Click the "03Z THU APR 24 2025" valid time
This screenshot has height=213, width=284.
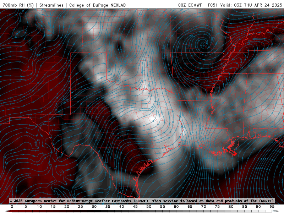[x=258, y=5]
